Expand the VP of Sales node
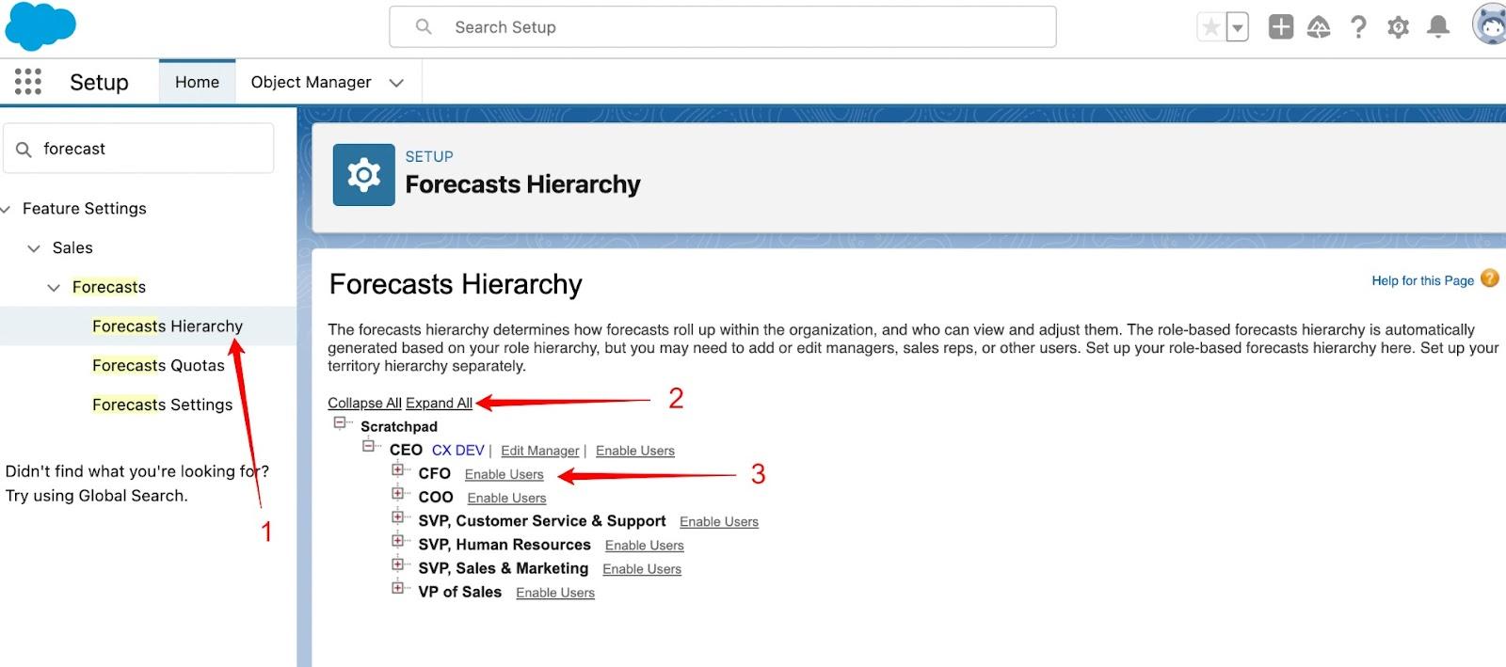 [398, 588]
